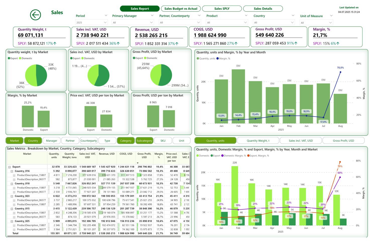
Task: Click the back arrow icon
Action: (35, 15)
